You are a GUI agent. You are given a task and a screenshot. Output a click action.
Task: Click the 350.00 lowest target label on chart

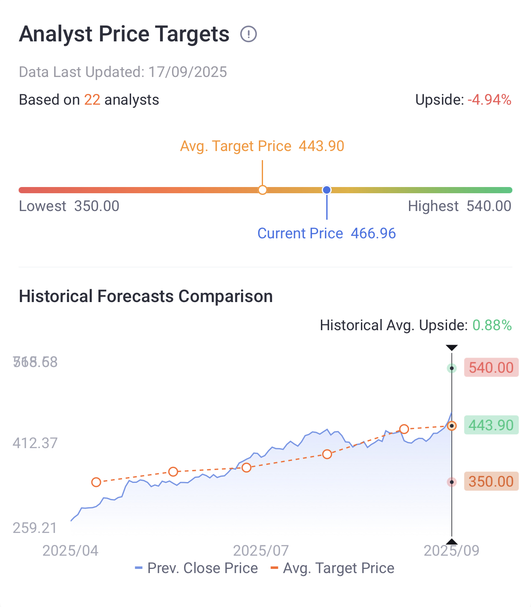click(491, 481)
